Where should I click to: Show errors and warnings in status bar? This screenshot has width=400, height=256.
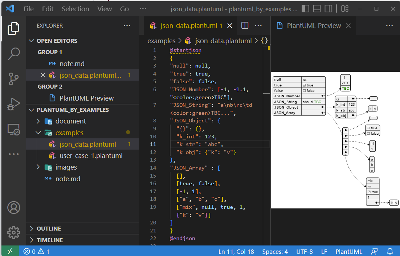tap(37, 251)
